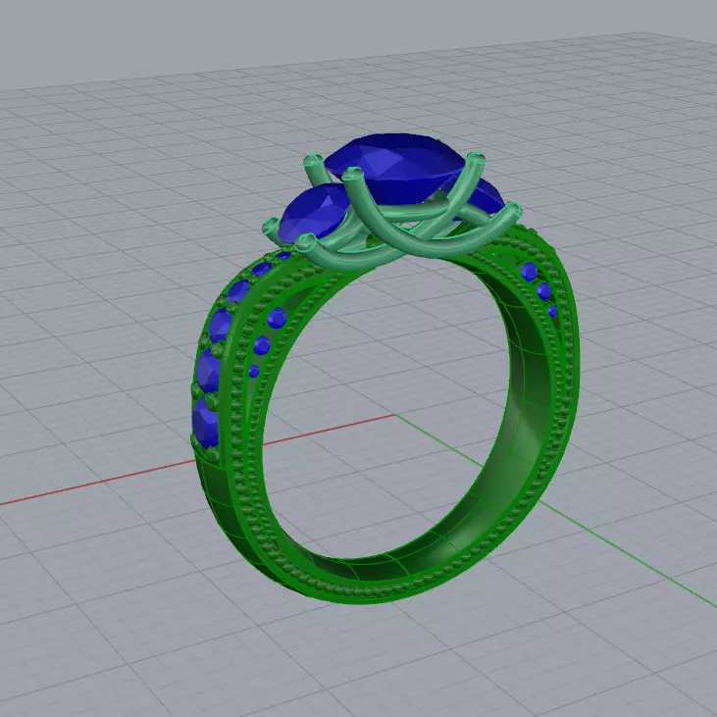Image resolution: width=717 pixels, height=717 pixels.
Task: Select the dark green ring band
Action: [385, 416]
